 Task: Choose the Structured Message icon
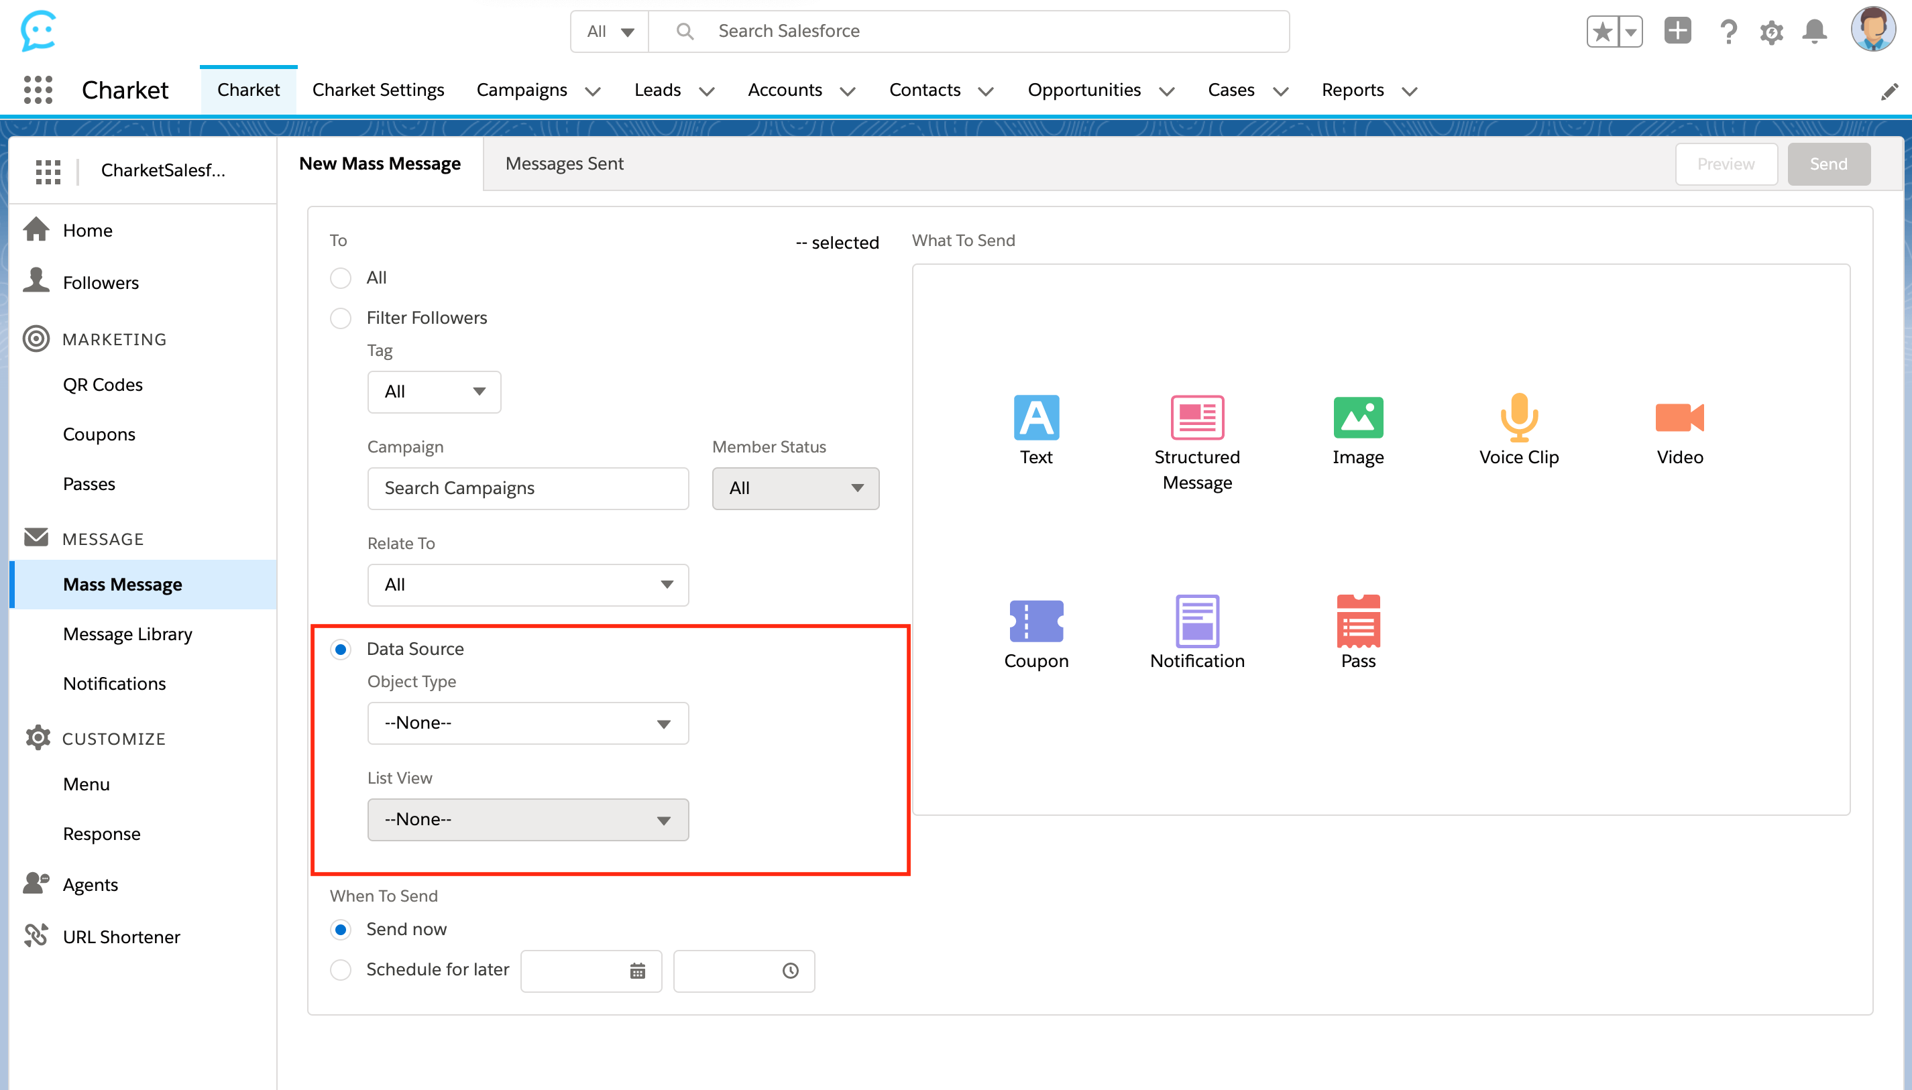point(1197,418)
